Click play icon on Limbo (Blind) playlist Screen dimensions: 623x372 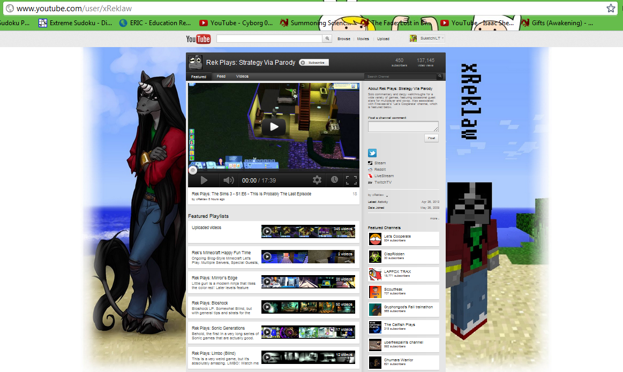[267, 358]
